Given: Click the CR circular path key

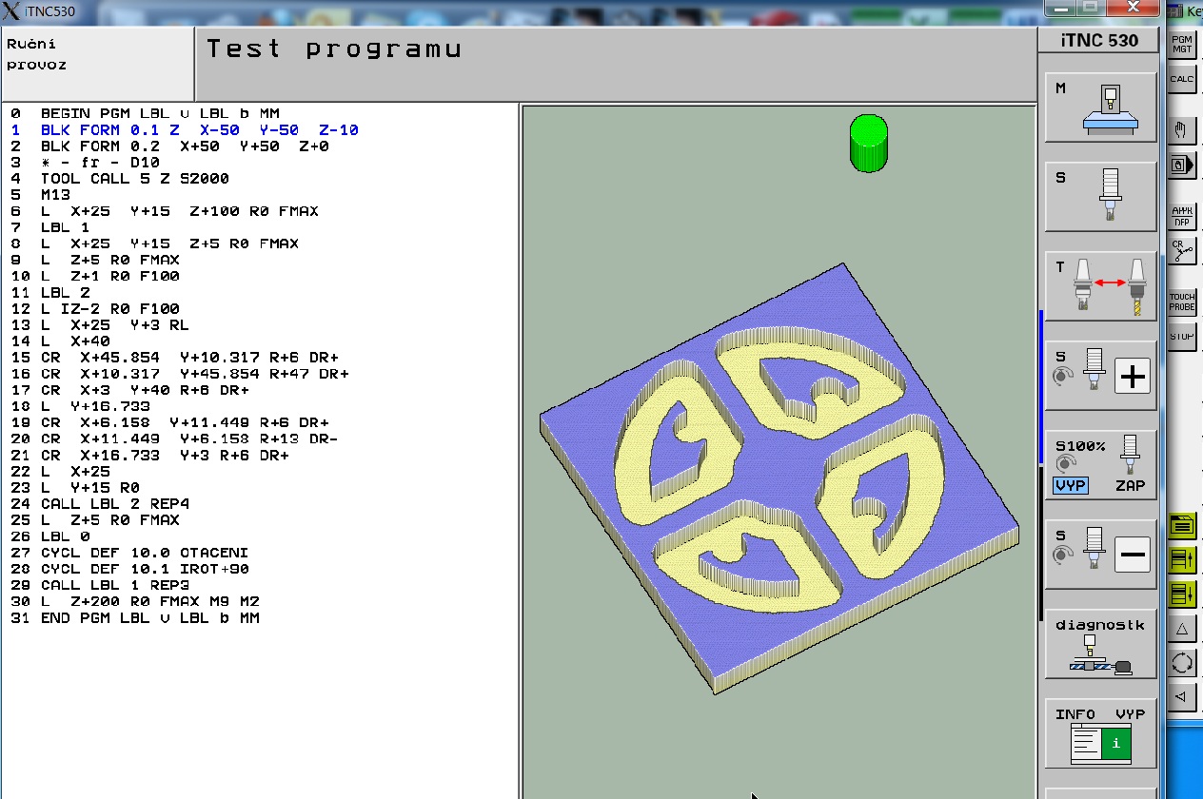Looking at the screenshot, I should [x=1181, y=249].
